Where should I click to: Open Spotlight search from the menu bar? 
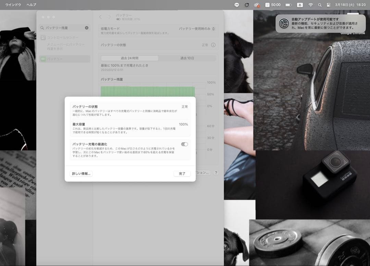320,5
